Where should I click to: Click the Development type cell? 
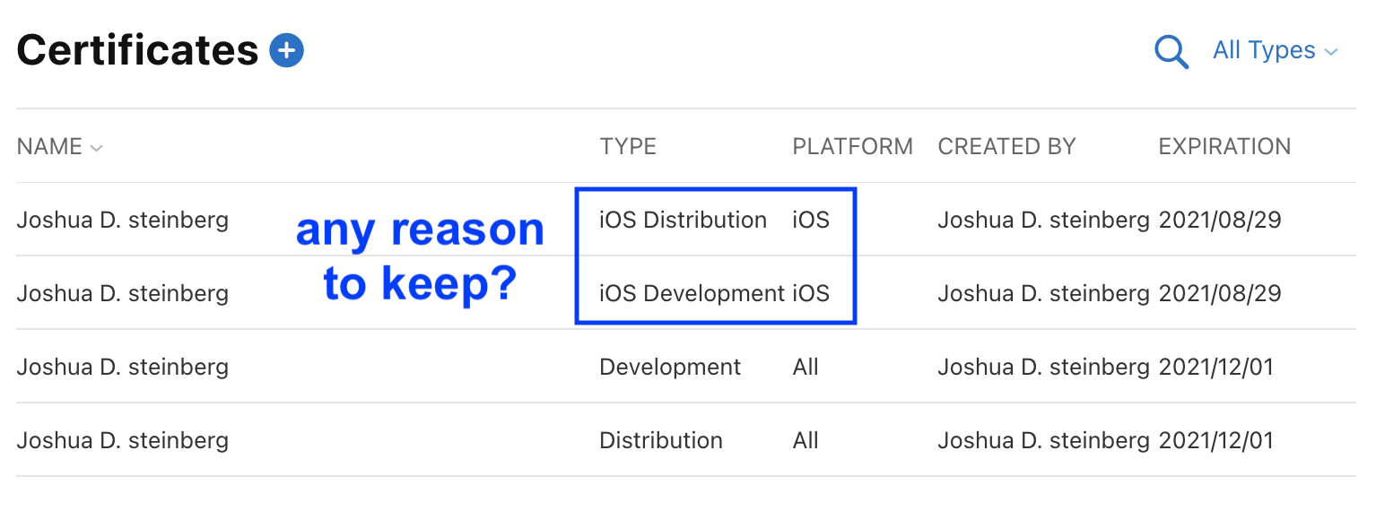(670, 367)
